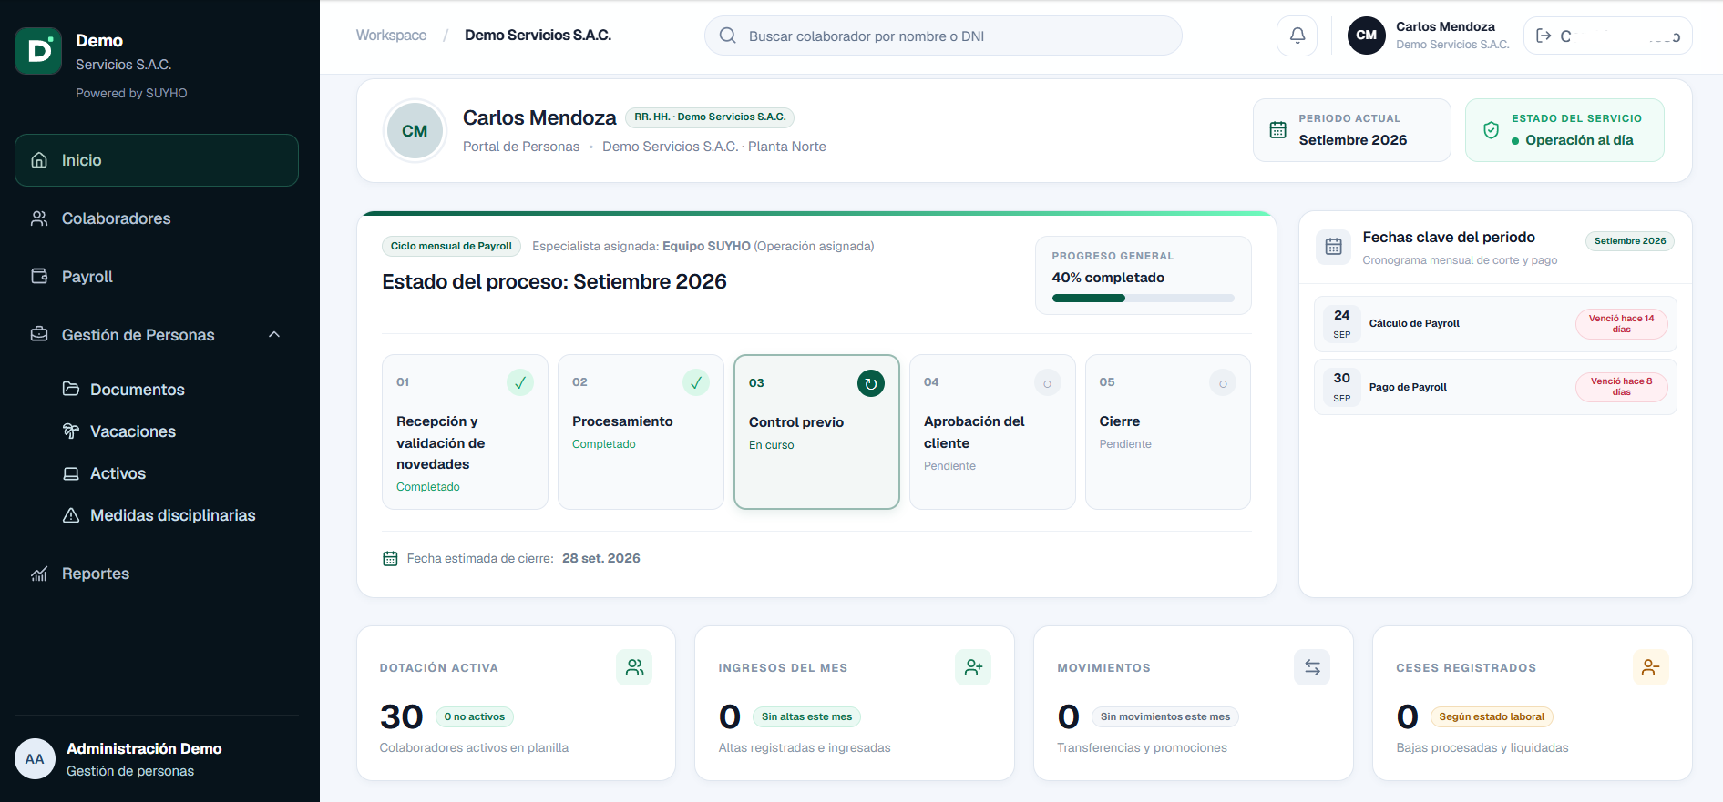Click the 'Sin movimientos este mes' badge
The height and width of the screenshot is (802, 1723).
pyautogui.click(x=1165, y=716)
